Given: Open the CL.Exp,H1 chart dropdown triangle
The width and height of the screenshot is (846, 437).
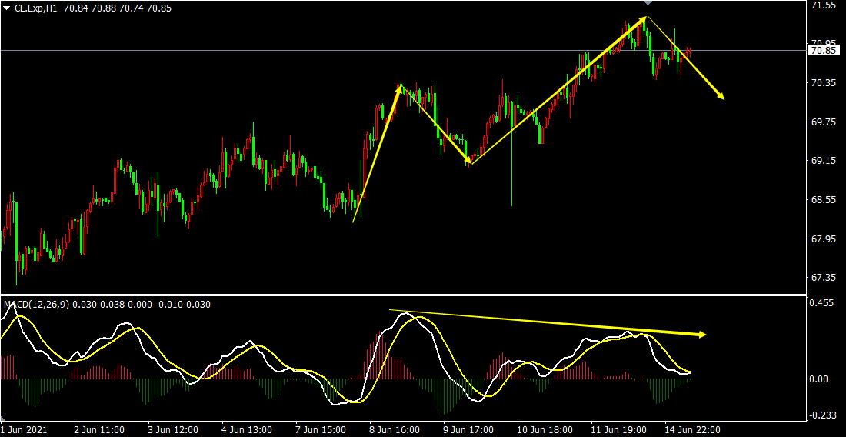Looking at the screenshot, I should pyautogui.click(x=8, y=8).
